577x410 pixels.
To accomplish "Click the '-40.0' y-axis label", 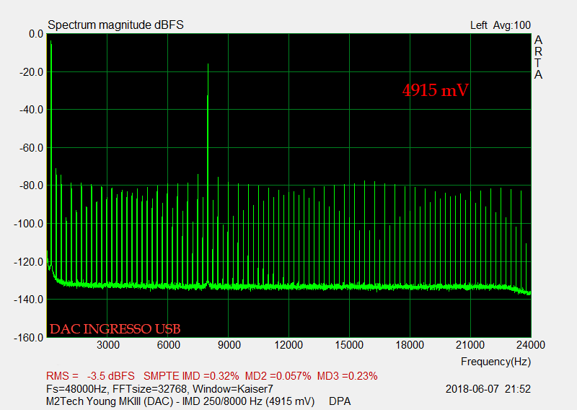I will (31, 110).
